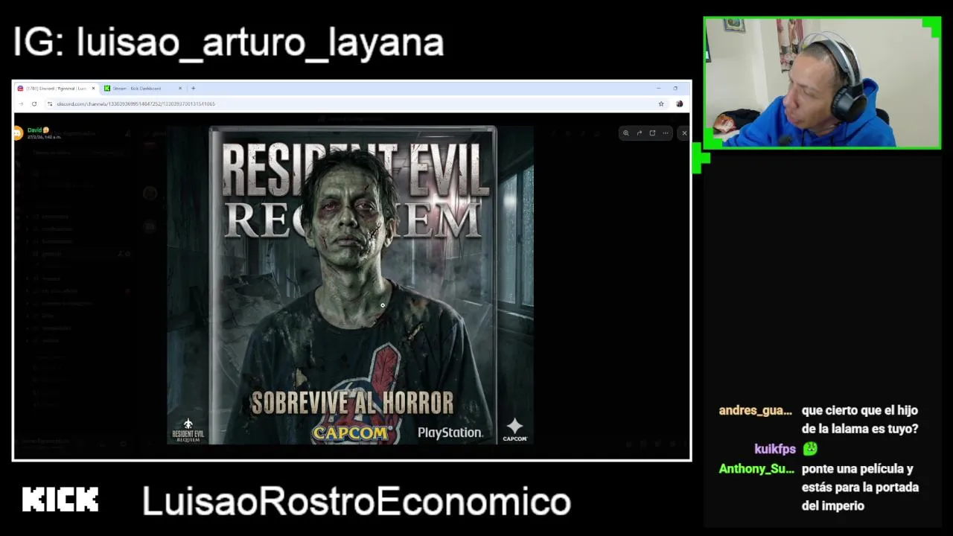
Task: Close the Discord browser tab
Action: [x=93, y=88]
